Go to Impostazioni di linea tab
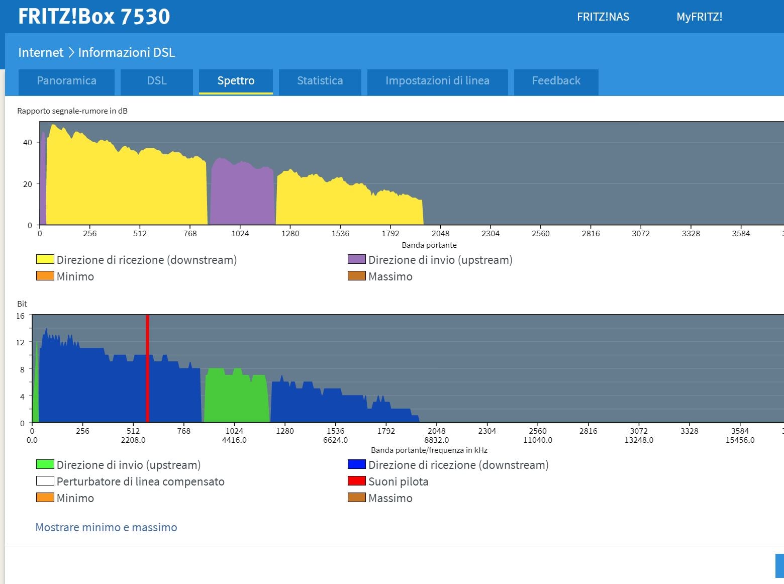784x584 pixels. 437,81
